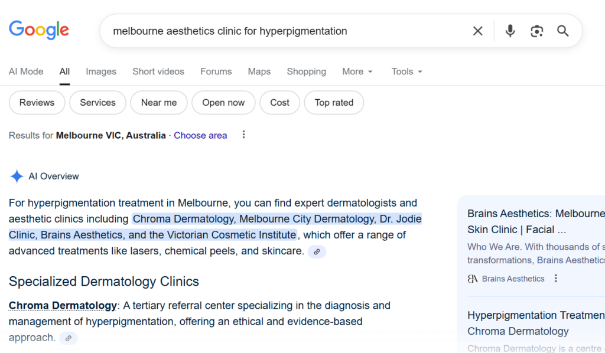The image size is (605, 353).
Task: Apply the Open now filter chip
Action: click(x=223, y=103)
